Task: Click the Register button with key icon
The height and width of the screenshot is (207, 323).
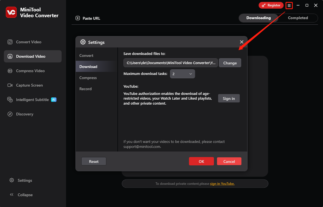Action: (x=271, y=5)
